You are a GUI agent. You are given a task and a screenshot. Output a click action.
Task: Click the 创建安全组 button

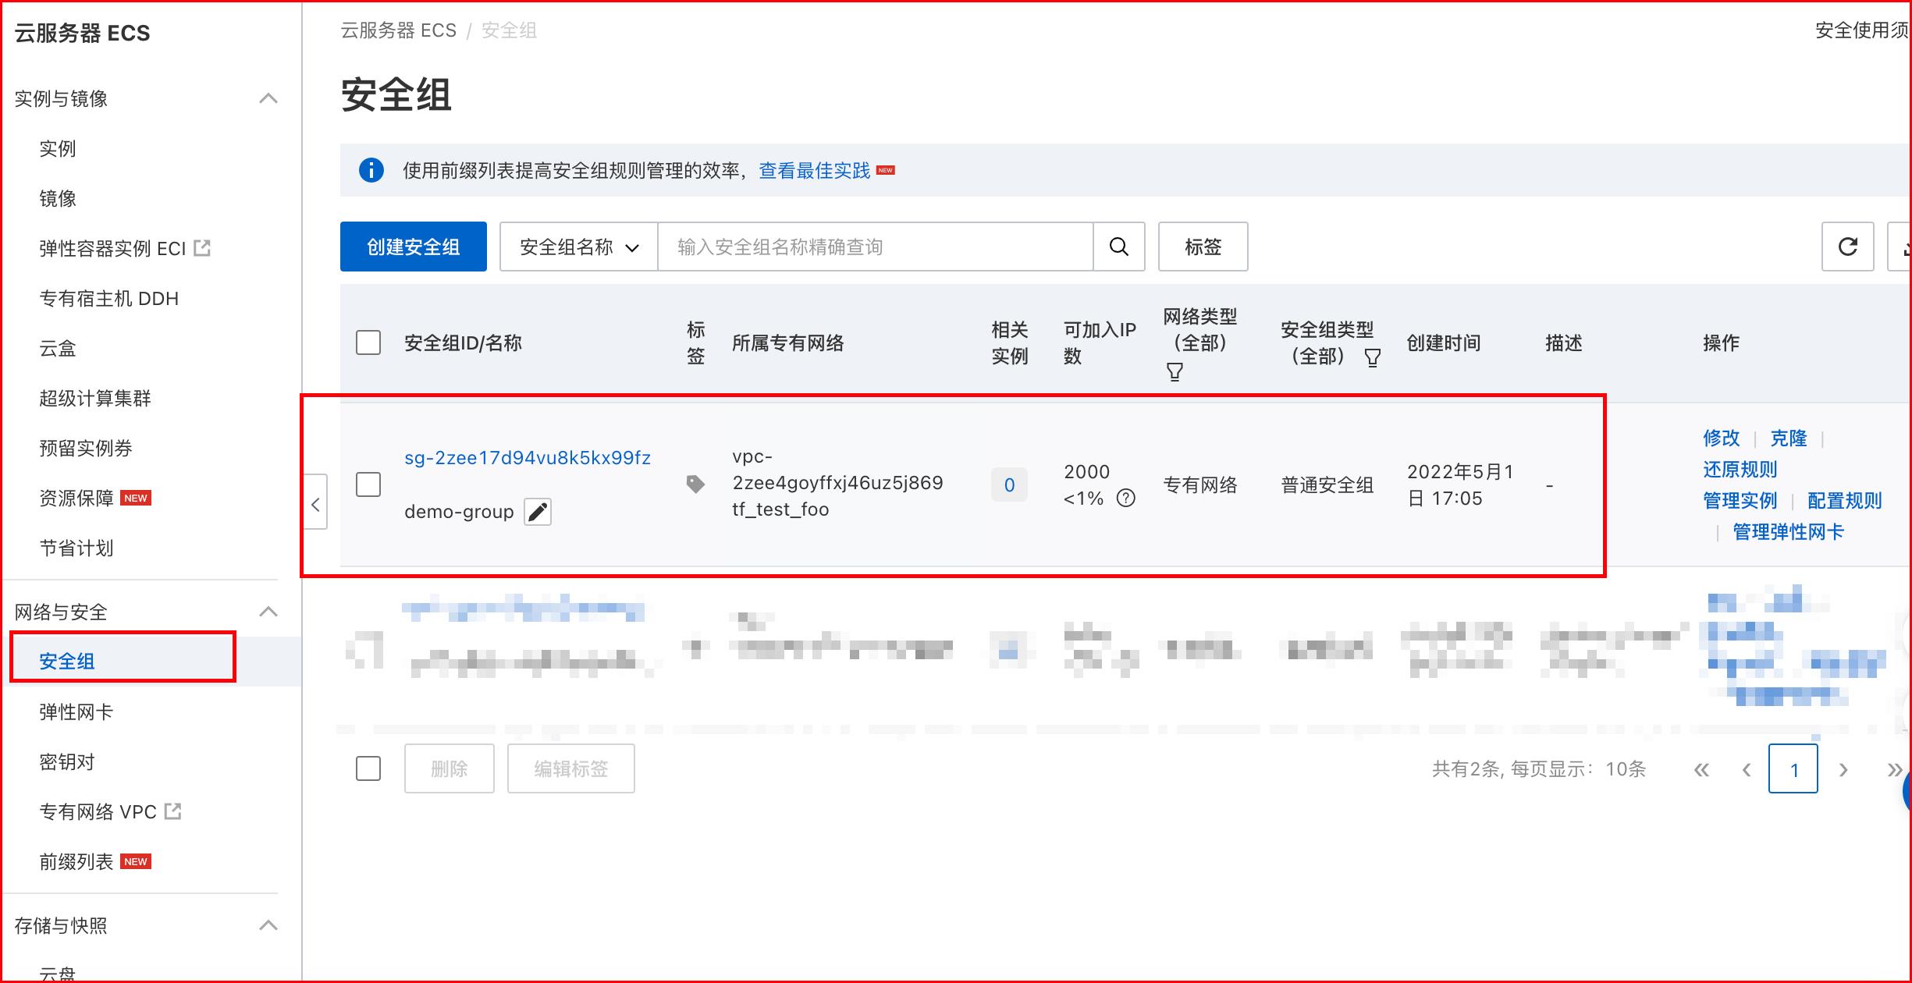click(414, 247)
